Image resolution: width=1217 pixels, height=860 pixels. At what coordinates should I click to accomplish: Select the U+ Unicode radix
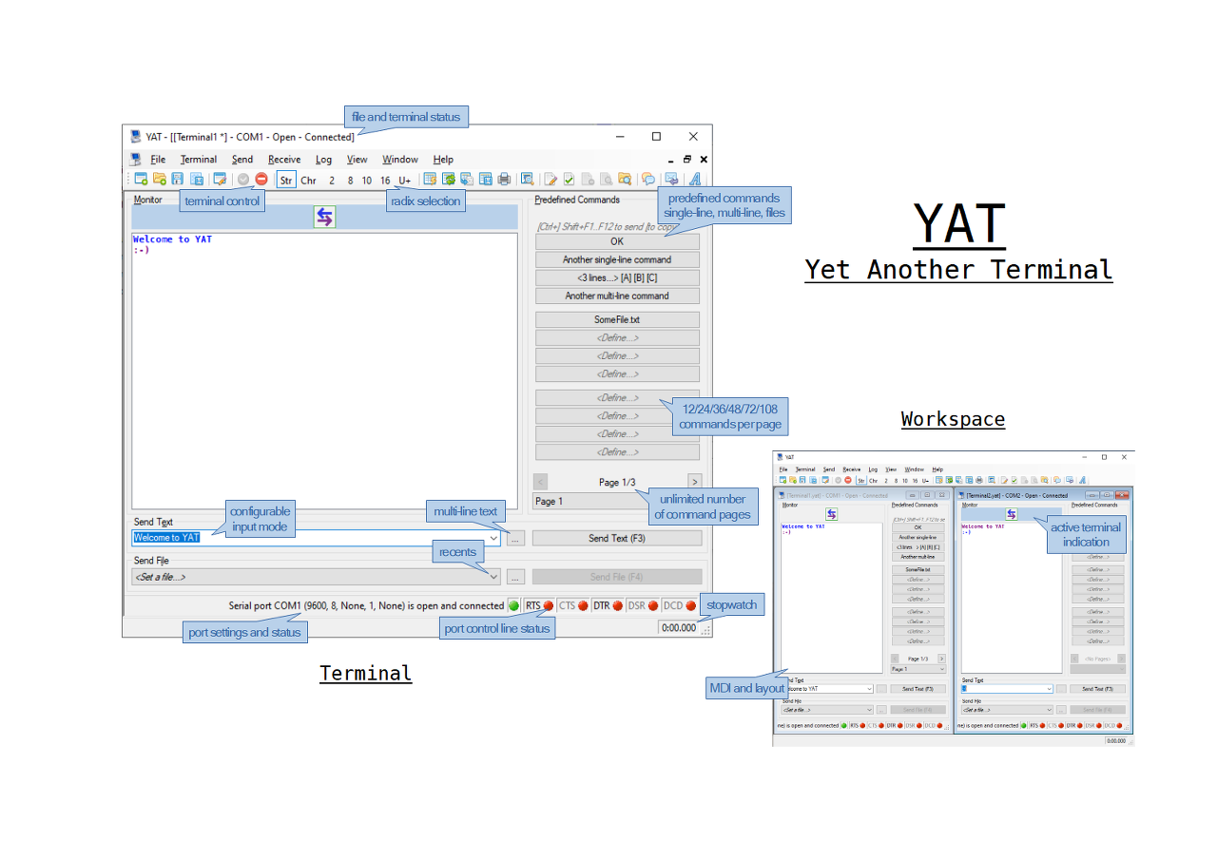click(x=404, y=180)
